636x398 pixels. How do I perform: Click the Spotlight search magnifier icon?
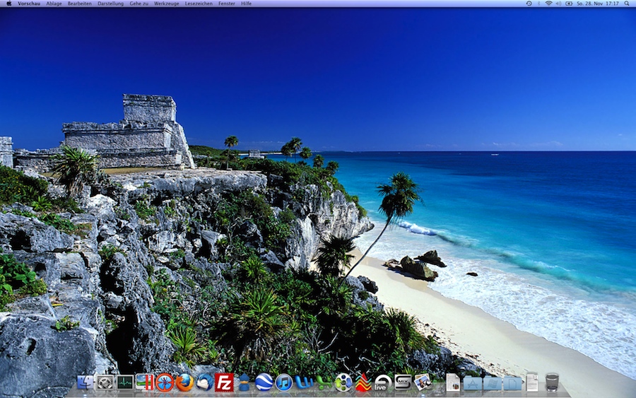(x=626, y=4)
